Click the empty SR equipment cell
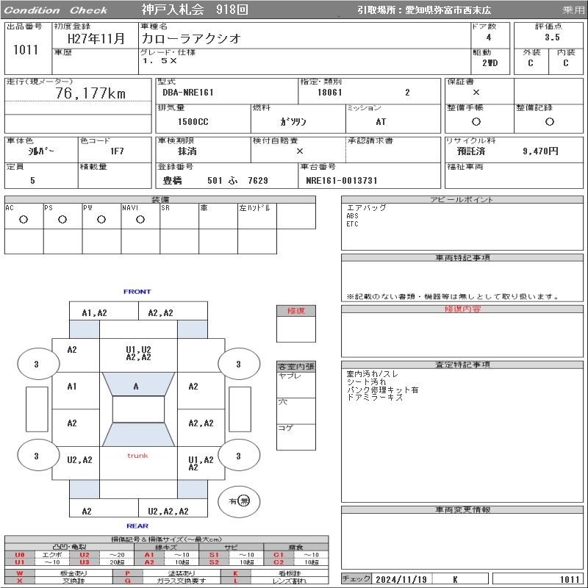Screen dimensions: 588x588 179,219
